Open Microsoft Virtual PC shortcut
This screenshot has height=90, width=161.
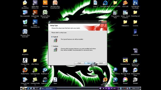pyautogui.click(x=125, y=72)
